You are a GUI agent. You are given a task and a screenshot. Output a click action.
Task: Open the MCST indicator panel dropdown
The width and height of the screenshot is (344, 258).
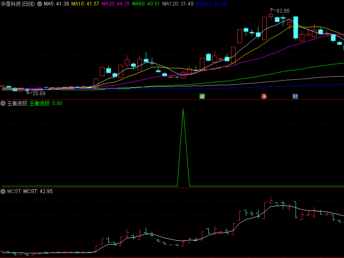pos(3,191)
